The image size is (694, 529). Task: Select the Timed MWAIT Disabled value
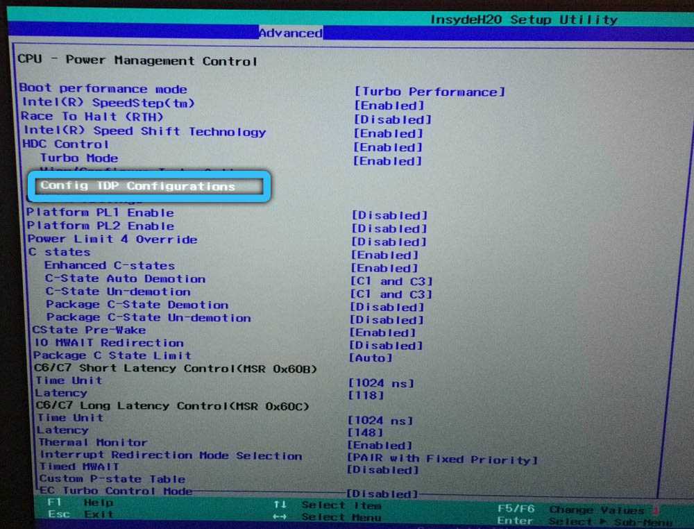382,470
